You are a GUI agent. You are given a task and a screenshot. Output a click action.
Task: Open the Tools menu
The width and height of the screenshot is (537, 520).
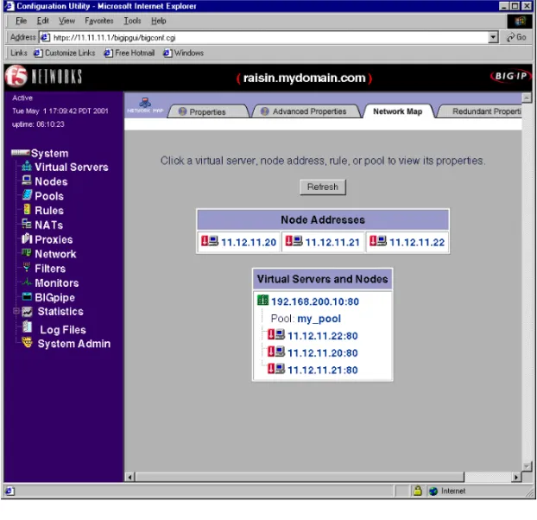132,21
